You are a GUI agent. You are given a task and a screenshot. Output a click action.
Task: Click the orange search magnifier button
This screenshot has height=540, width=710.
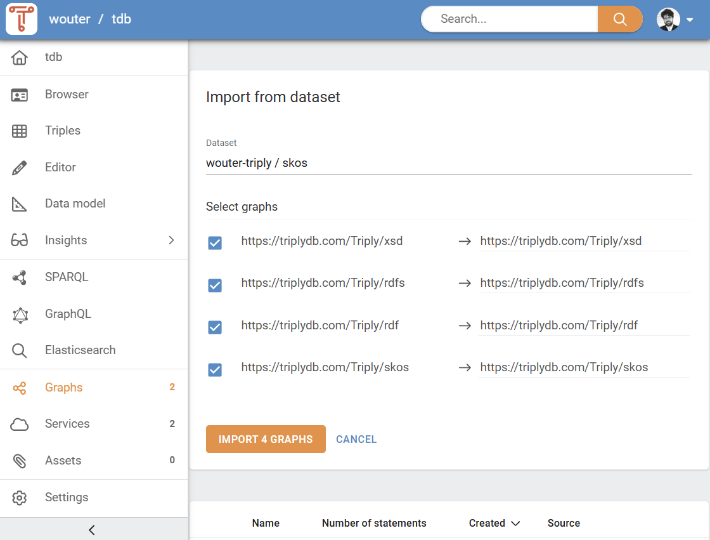pos(620,19)
